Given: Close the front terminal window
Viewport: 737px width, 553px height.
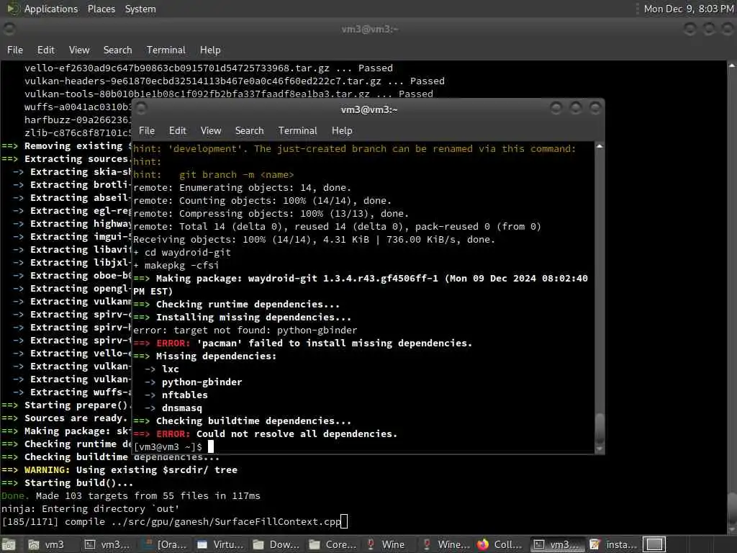Looking at the screenshot, I should pyautogui.click(x=595, y=109).
